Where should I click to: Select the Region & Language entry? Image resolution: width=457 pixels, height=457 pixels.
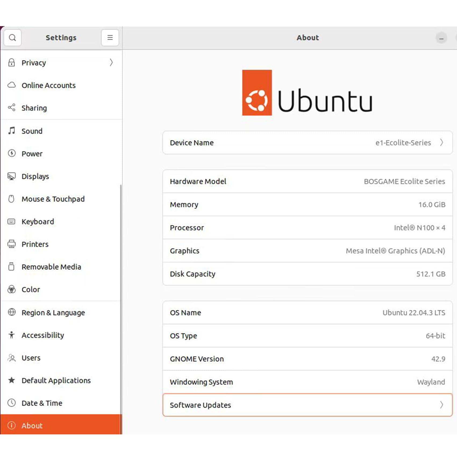(x=53, y=313)
